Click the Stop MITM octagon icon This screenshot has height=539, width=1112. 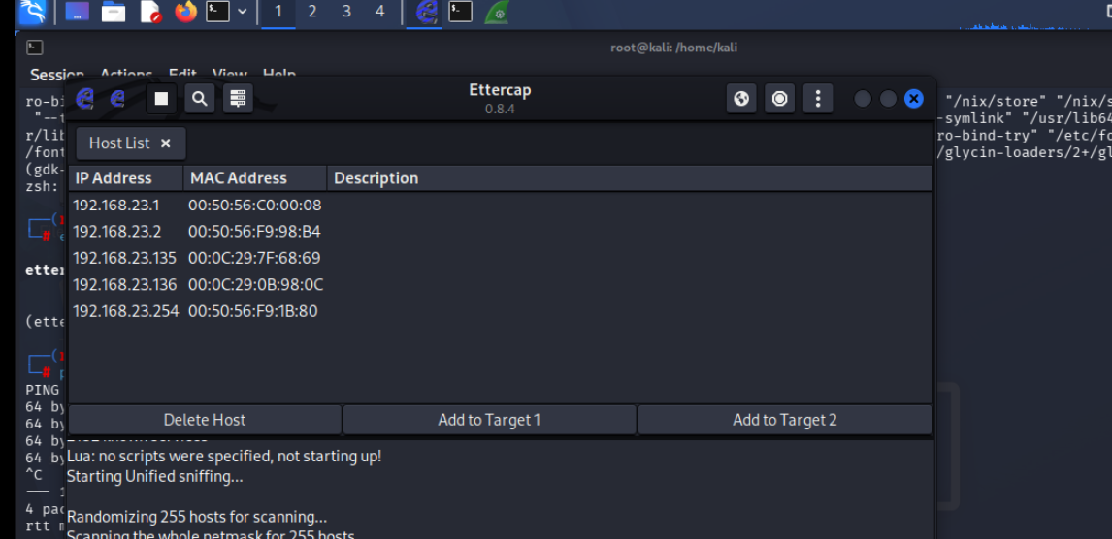pyautogui.click(x=779, y=99)
